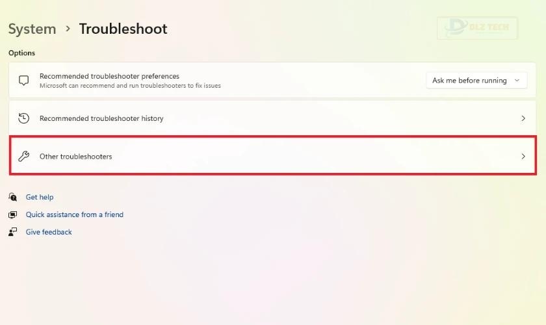Select the Recommended troubleshooter preferences title
Screen dimensions: 546x325
click(x=109, y=76)
